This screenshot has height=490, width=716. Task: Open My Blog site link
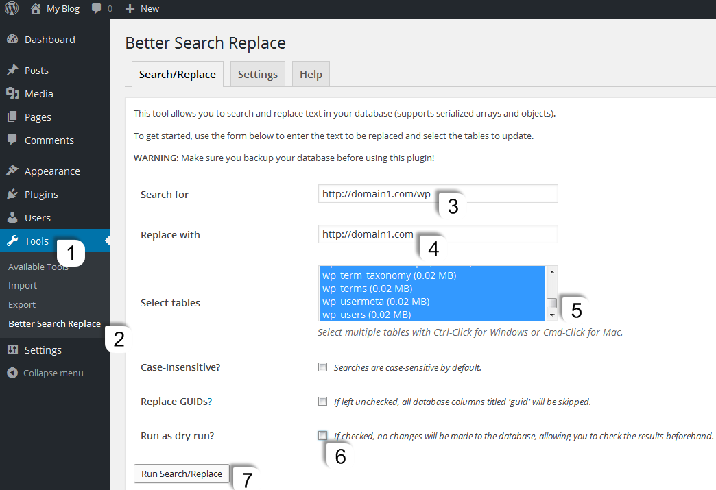pos(63,9)
